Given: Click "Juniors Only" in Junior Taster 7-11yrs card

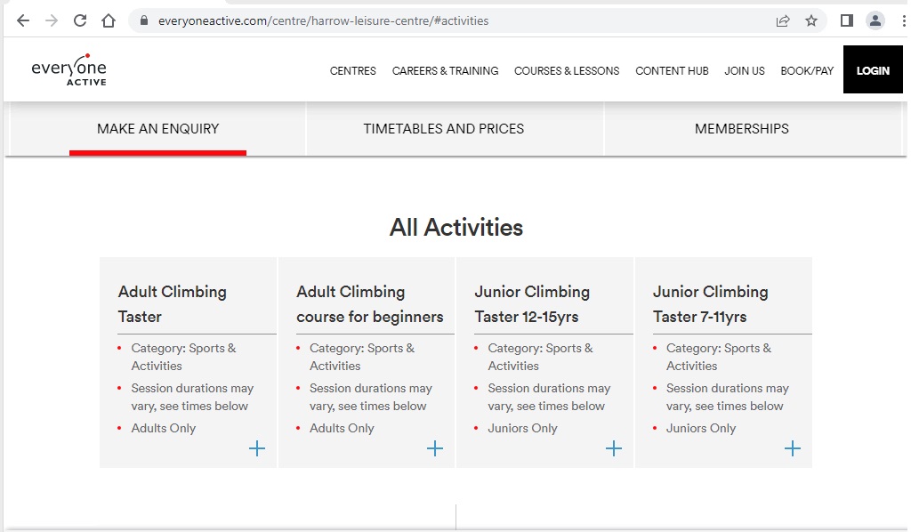Looking at the screenshot, I should [701, 428].
